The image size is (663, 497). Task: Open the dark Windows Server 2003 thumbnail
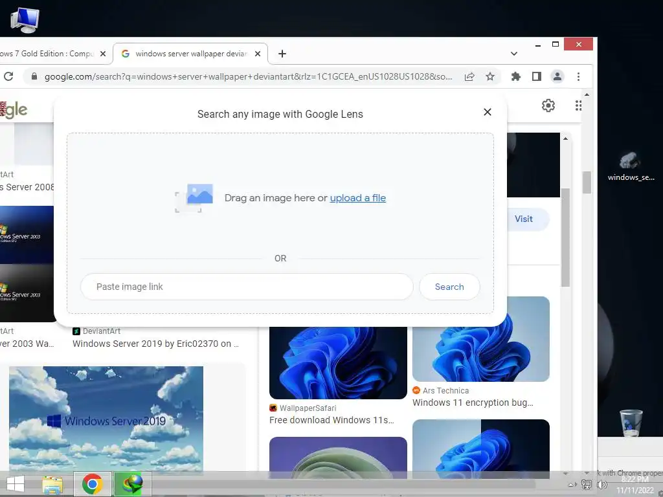tap(27, 293)
